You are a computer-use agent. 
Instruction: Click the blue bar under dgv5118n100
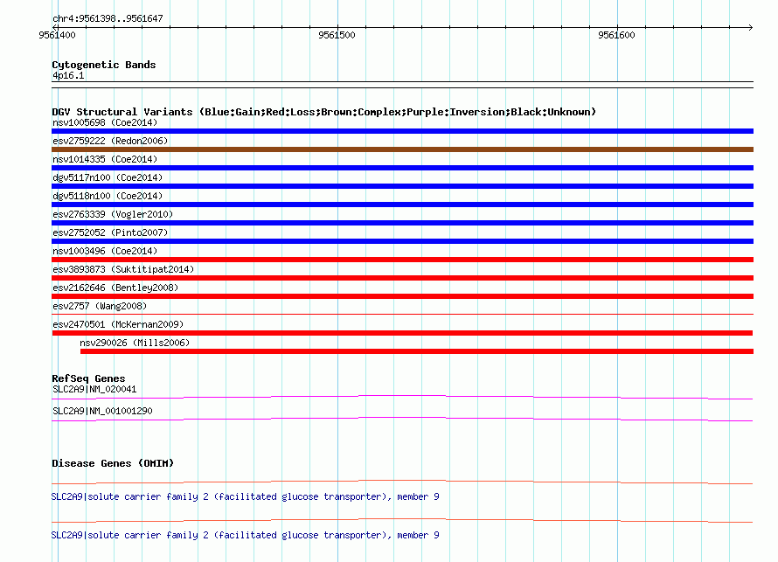(402, 205)
